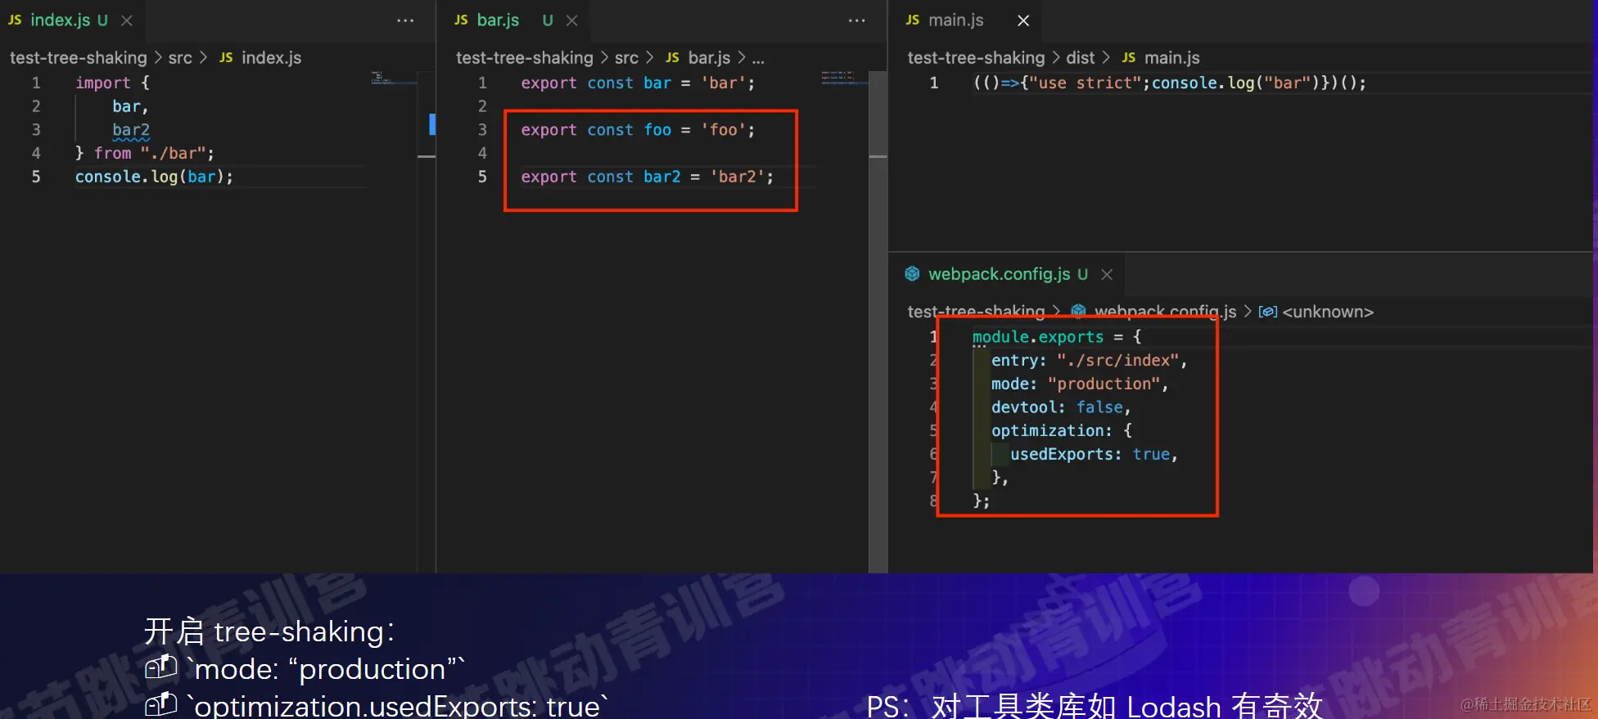Open test-tree-shaking breadcrumb in main.js editor

tap(977, 58)
